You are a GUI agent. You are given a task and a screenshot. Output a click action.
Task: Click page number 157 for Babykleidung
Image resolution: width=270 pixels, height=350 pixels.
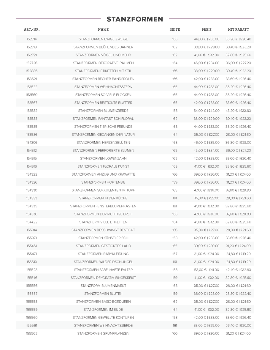pos(175,254)
